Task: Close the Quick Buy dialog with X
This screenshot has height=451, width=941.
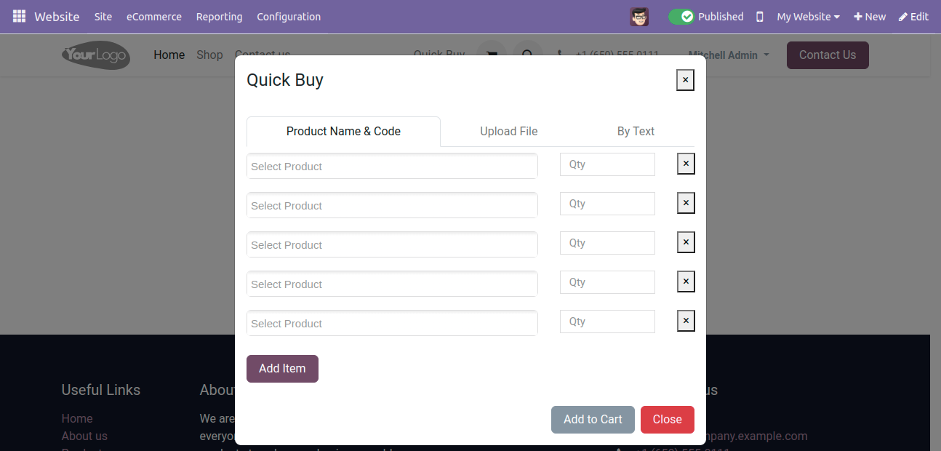Action: point(685,80)
